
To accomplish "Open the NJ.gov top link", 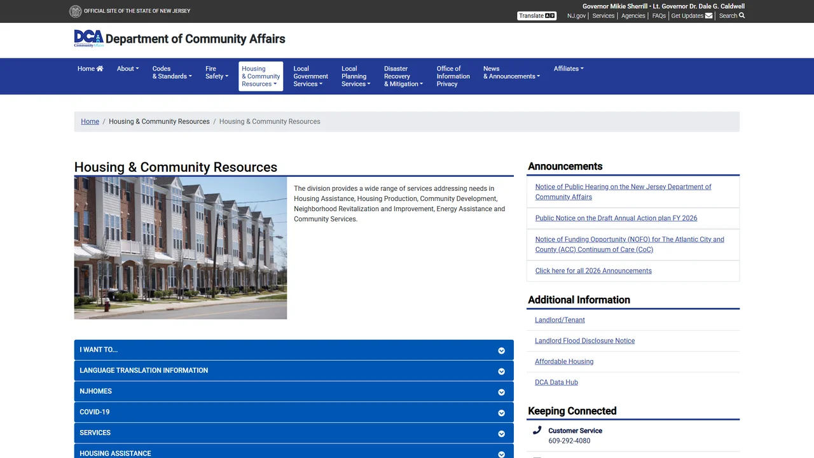I will [x=576, y=16].
